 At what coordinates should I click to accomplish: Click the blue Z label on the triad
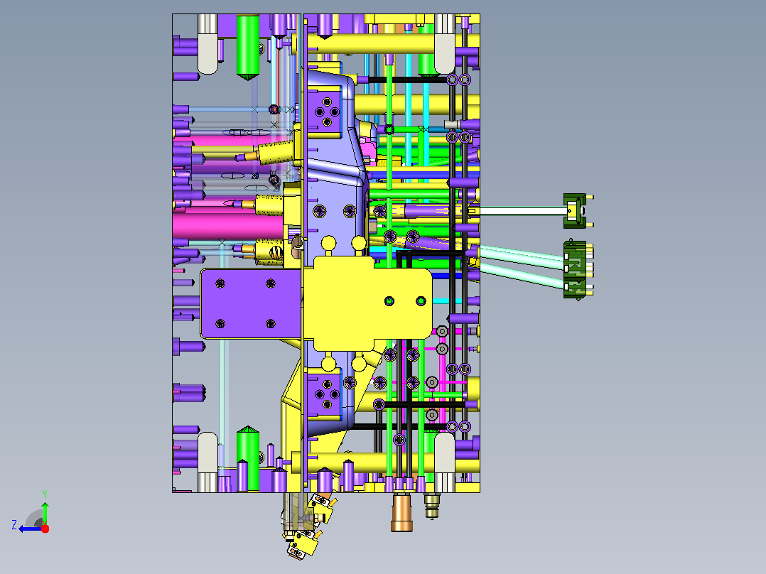tap(14, 525)
